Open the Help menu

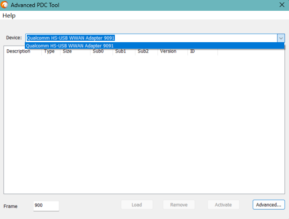[x=9, y=15]
